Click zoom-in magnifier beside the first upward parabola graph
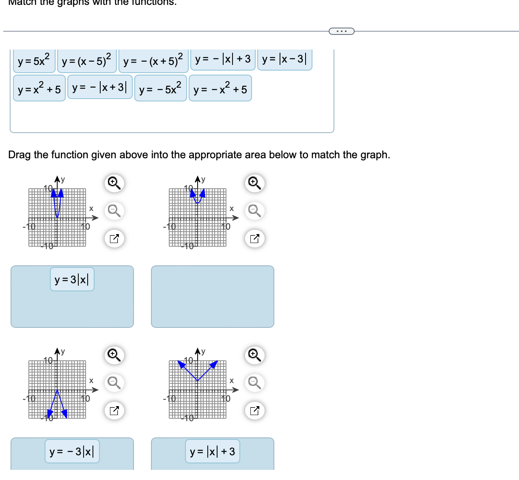519x480 pixels. click(114, 183)
